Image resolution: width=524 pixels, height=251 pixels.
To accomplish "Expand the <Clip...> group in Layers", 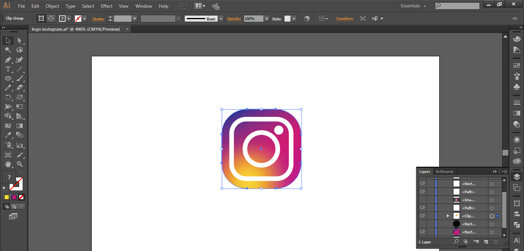I will click(448, 216).
